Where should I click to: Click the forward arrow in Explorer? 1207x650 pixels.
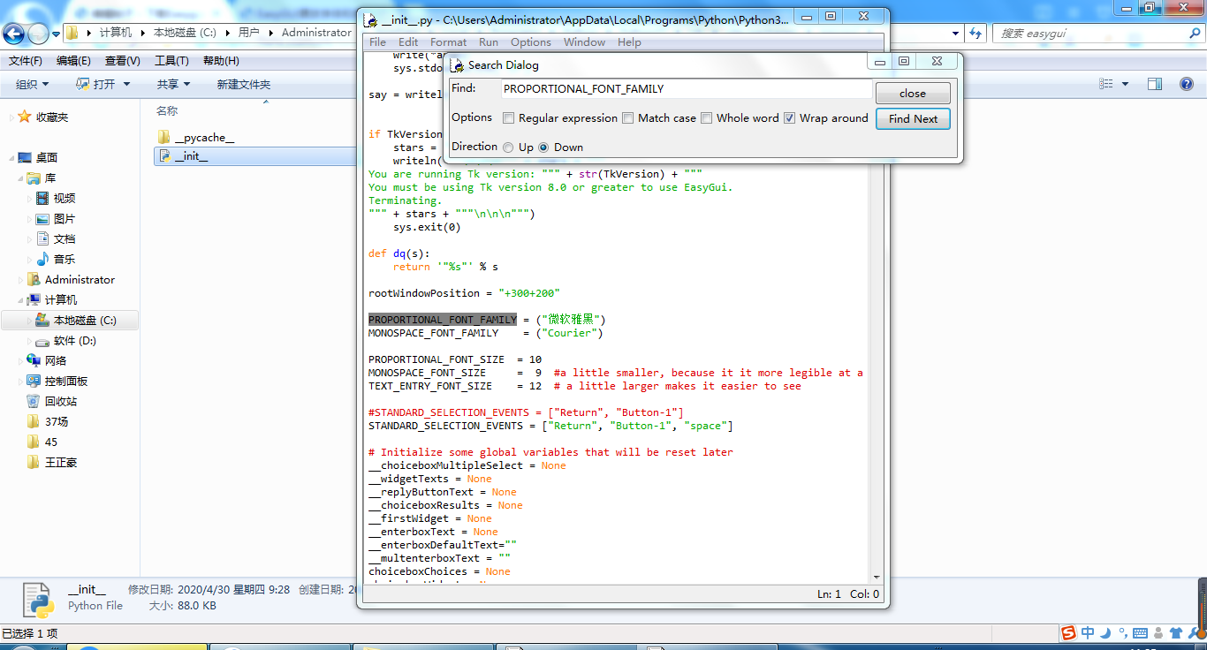pos(39,34)
